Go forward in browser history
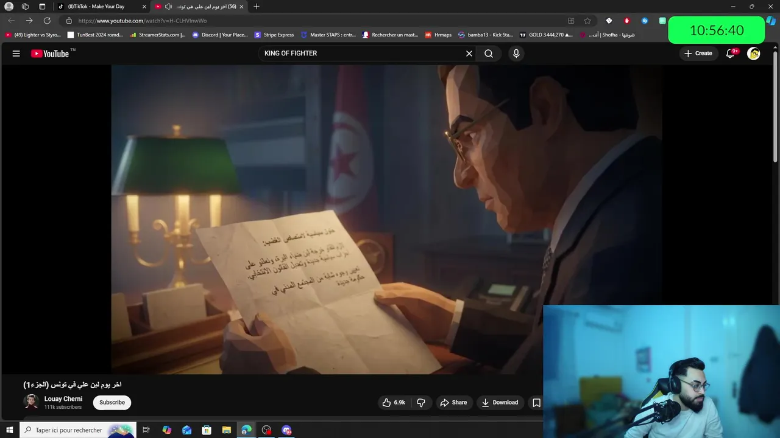This screenshot has height=438, width=780. click(29, 21)
